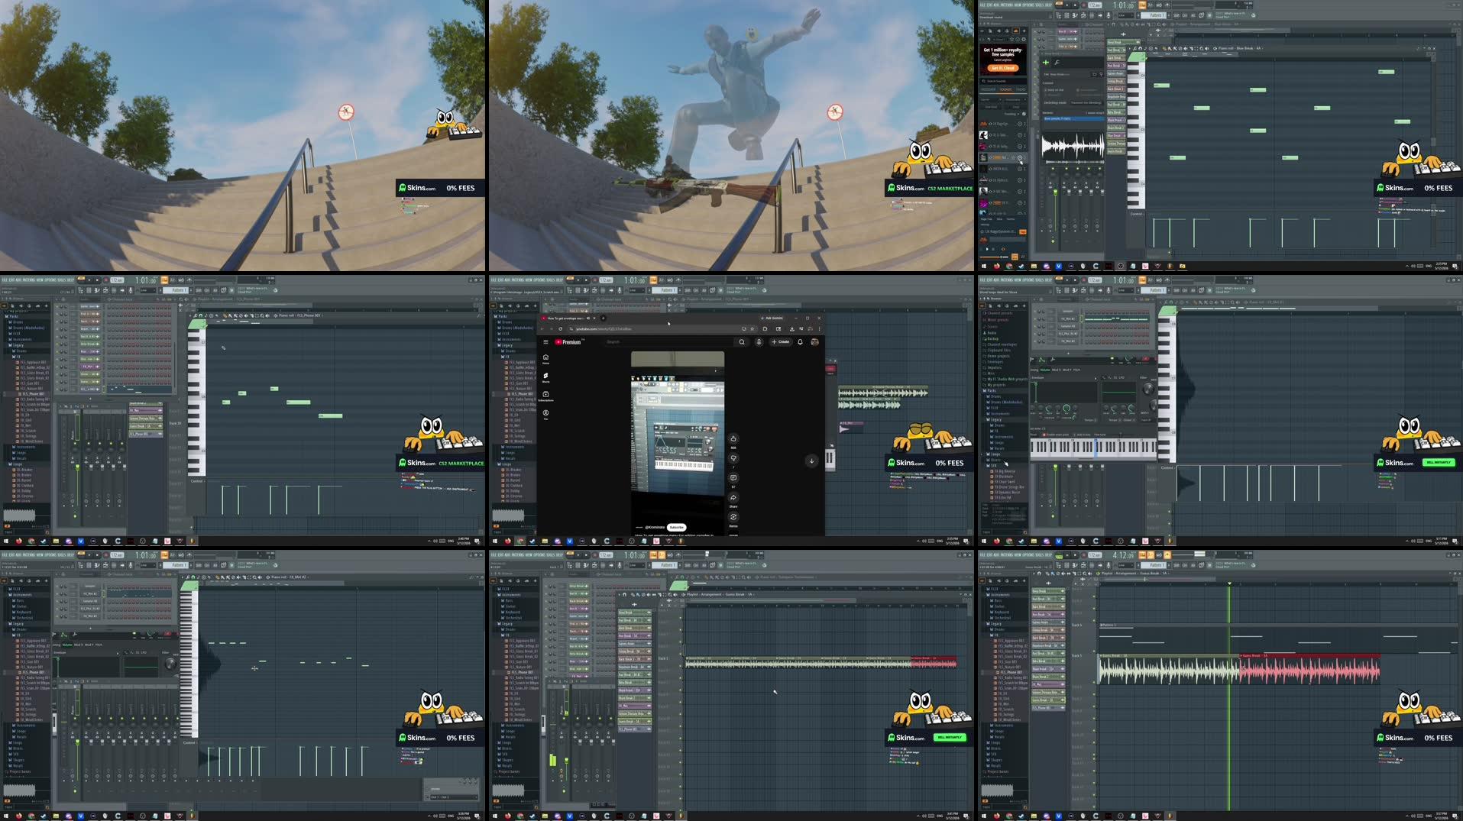The height and width of the screenshot is (821, 1463).
Task: Expand Shapes folder in 4:12 frame browser
Action: pyautogui.click(x=994, y=760)
